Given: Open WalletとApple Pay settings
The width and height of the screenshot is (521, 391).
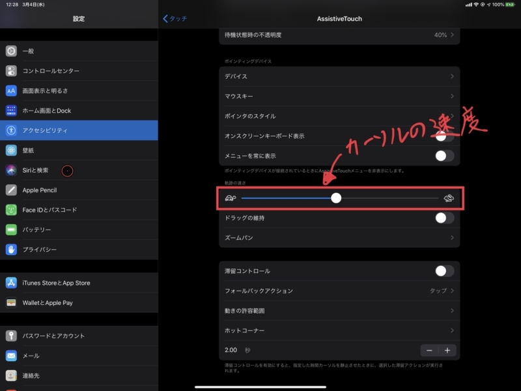Looking at the screenshot, I should tap(79, 302).
